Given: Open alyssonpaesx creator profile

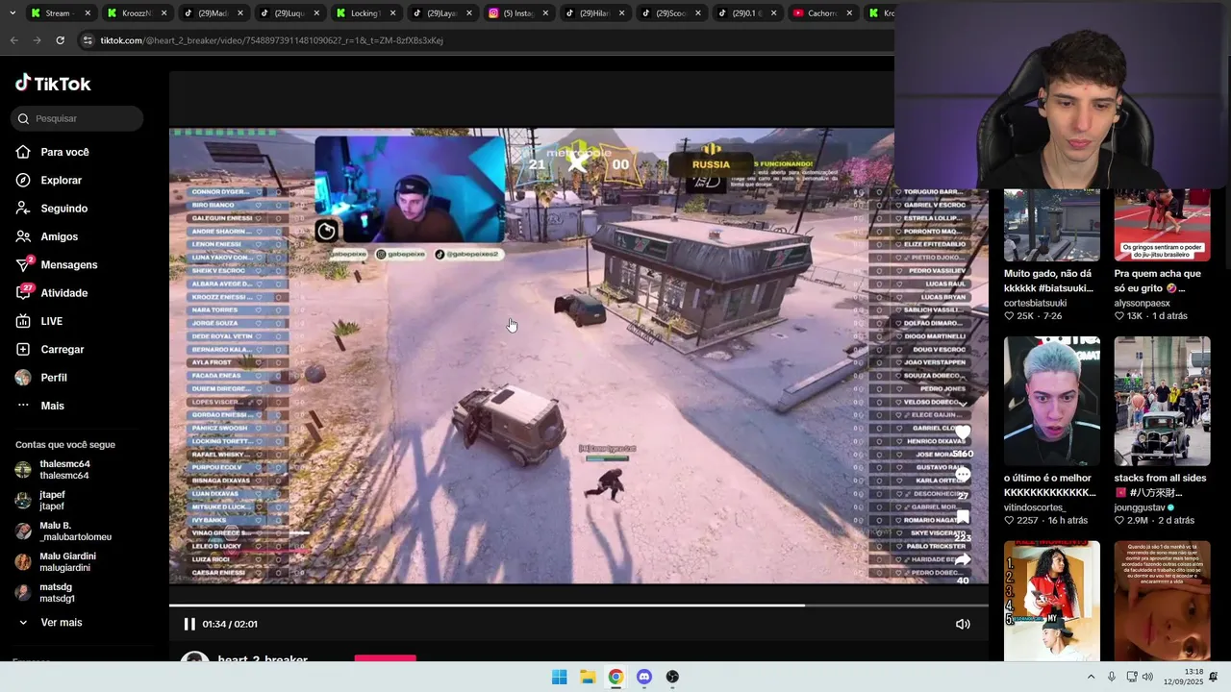Looking at the screenshot, I should click(x=1143, y=303).
